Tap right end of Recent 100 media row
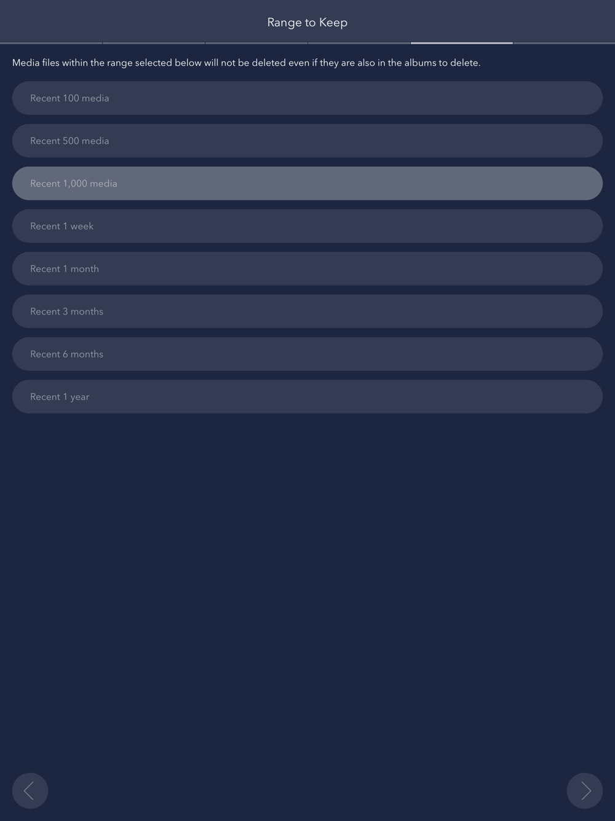615x821 pixels. pyautogui.click(x=578, y=98)
